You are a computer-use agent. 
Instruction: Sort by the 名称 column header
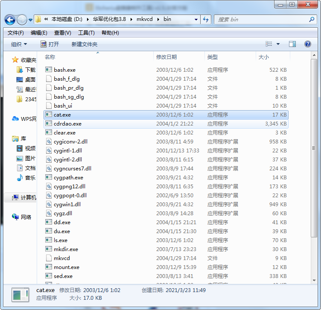pos(50,57)
